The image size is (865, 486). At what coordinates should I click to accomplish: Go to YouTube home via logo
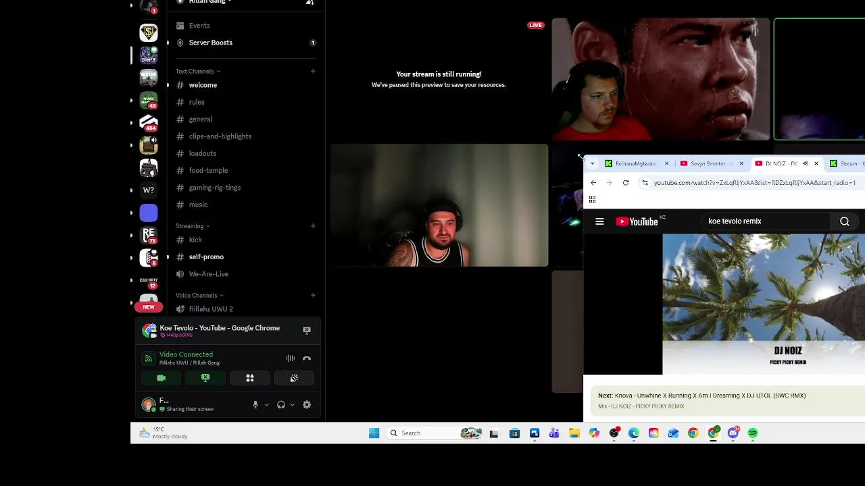click(637, 221)
